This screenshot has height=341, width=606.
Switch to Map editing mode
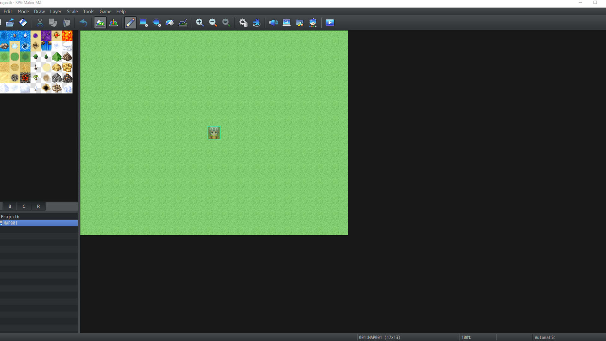(x=100, y=23)
